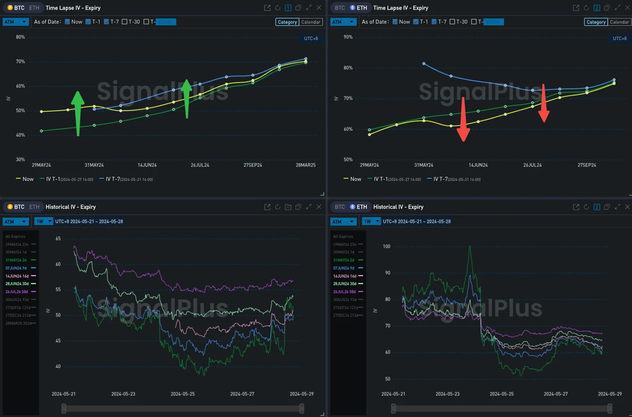
Task: Open the ATM dropdown in ETH Historical IV panel
Action: pos(343,222)
